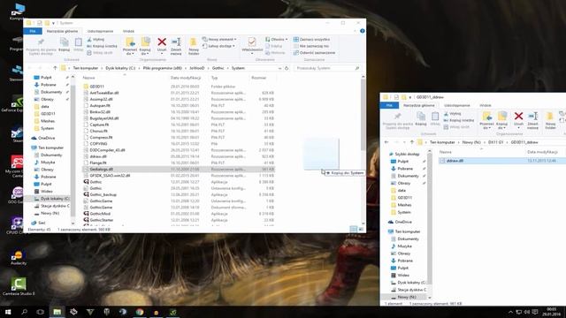Select D3DCompiler_43.dll in System window
This screenshot has width=566, height=318.
tap(107, 150)
